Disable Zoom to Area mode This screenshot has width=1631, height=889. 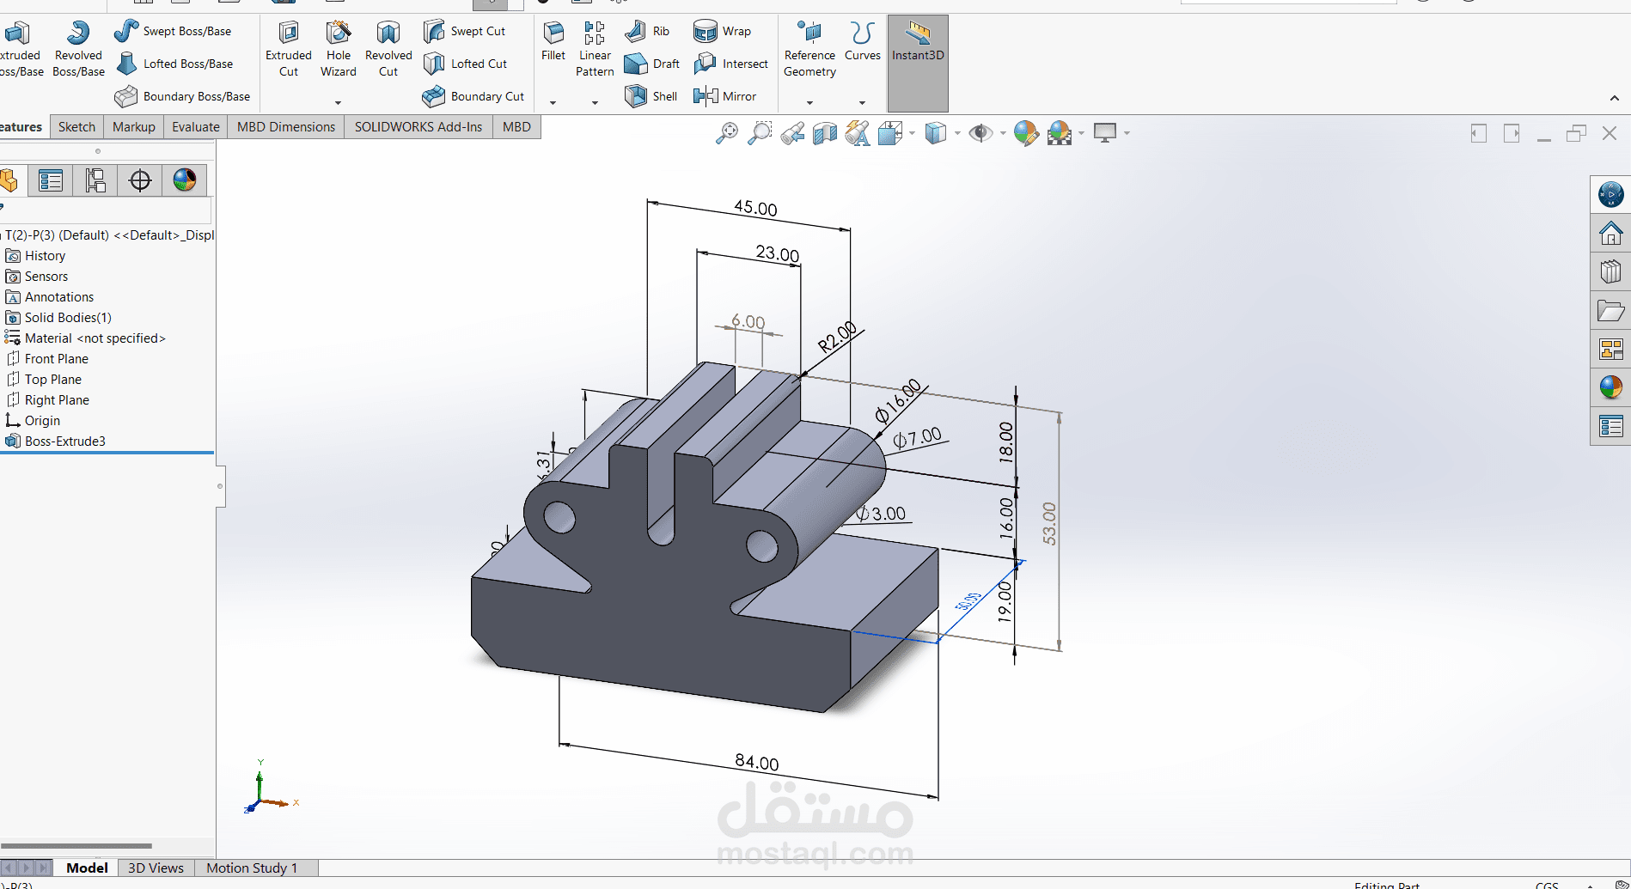coord(760,132)
